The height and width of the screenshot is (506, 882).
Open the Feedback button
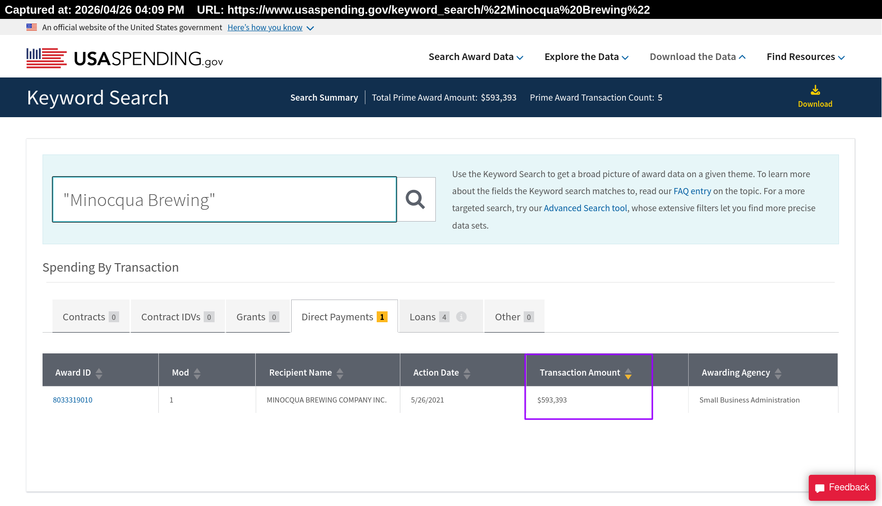pyautogui.click(x=842, y=487)
